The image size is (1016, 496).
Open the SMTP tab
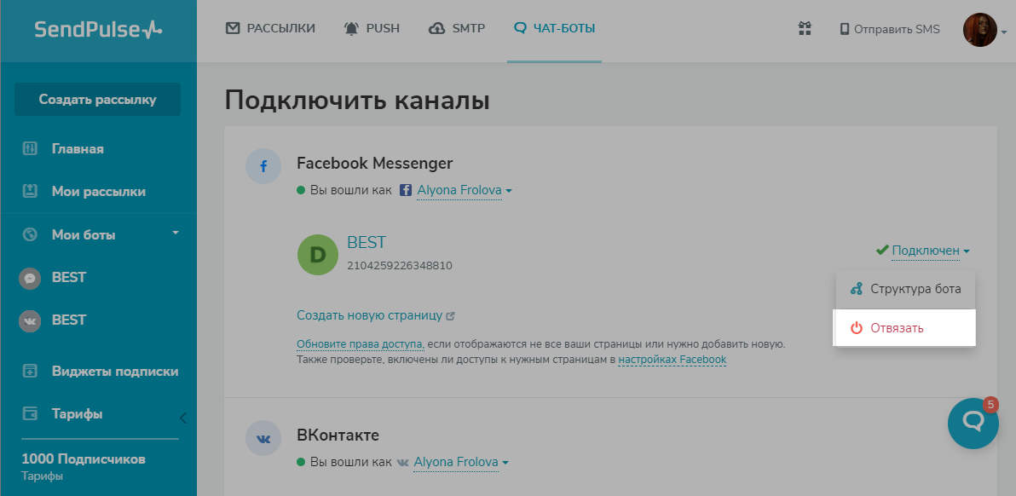[x=457, y=28]
